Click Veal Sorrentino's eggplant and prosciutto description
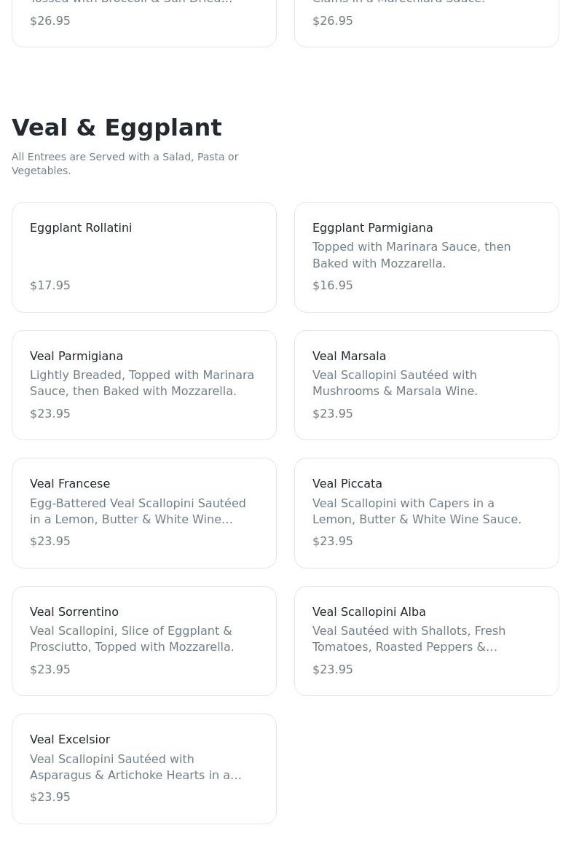571x844 pixels. tap(132, 639)
